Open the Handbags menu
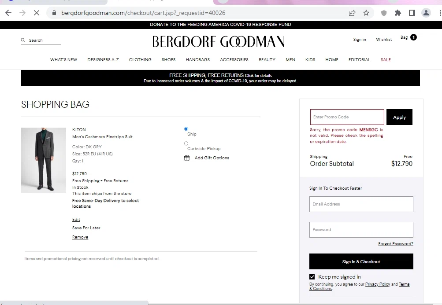The image size is (442, 305). tap(198, 60)
